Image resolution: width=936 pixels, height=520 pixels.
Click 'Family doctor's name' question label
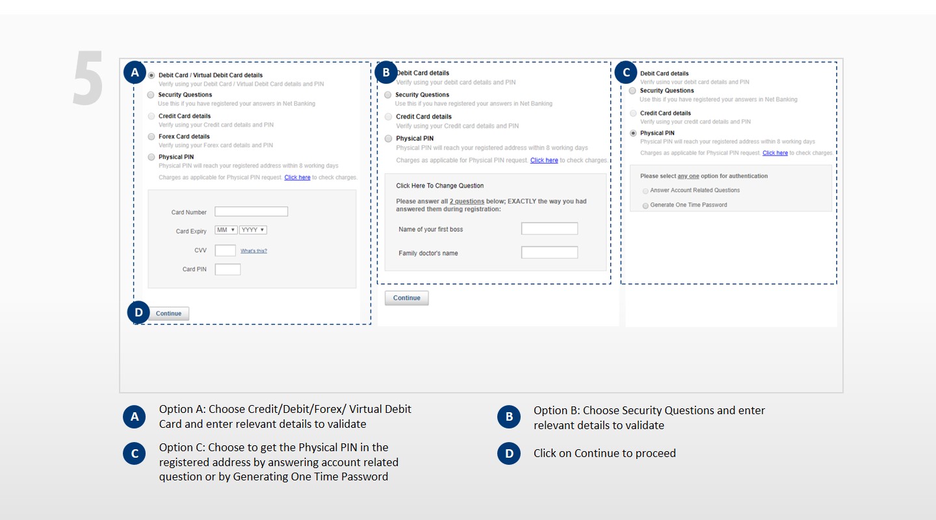(428, 253)
